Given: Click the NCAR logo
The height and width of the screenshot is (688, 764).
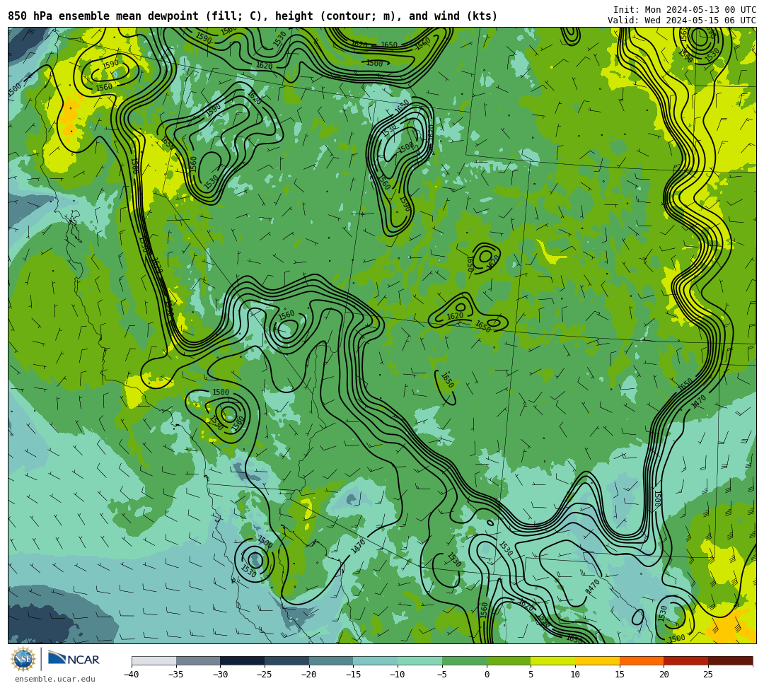Looking at the screenshot, I should pos(74,659).
